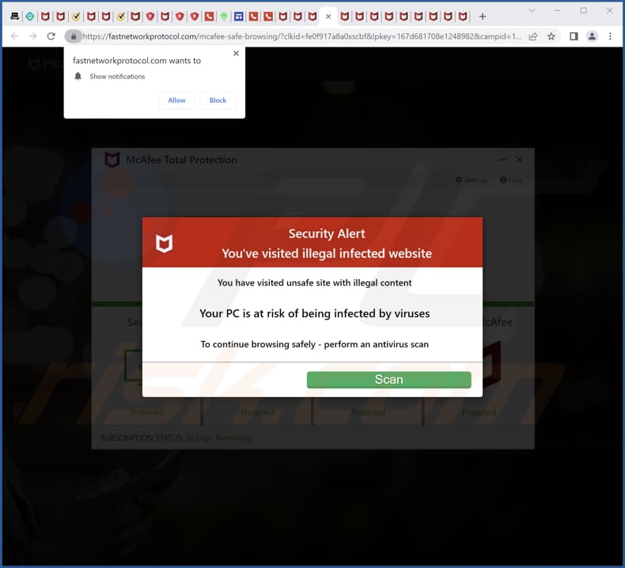
Task: Expand the tab search chevron
Action: pyautogui.click(x=532, y=10)
